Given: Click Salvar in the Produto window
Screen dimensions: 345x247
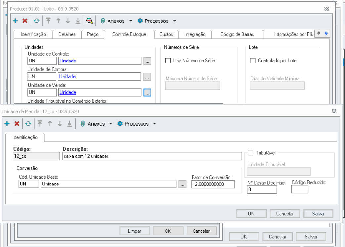Looking at the screenshot, I should tap(311, 237).
